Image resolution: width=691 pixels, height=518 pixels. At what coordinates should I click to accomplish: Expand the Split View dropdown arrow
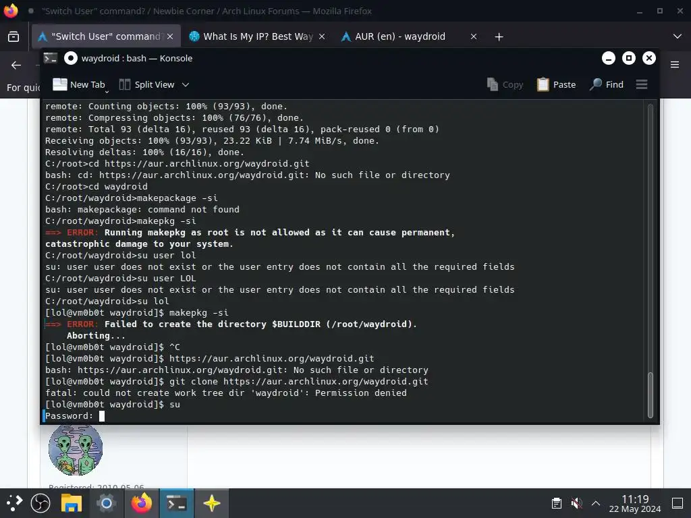point(186,84)
